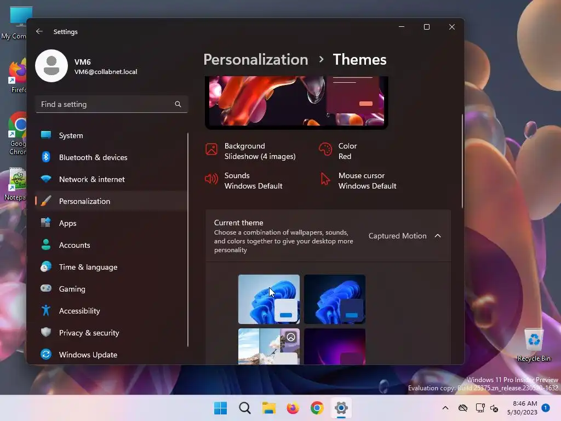Click the Background picture icon

point(211,149)
